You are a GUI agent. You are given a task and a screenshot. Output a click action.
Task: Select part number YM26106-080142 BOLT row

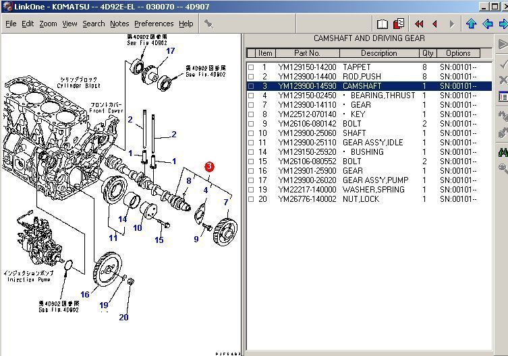click(x=369, y=124)
